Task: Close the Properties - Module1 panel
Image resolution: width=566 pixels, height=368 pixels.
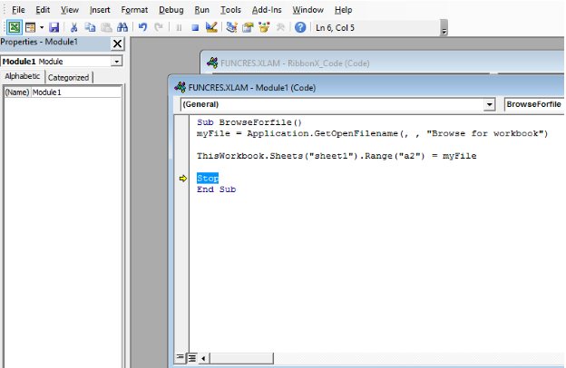Action: (117, 44)
